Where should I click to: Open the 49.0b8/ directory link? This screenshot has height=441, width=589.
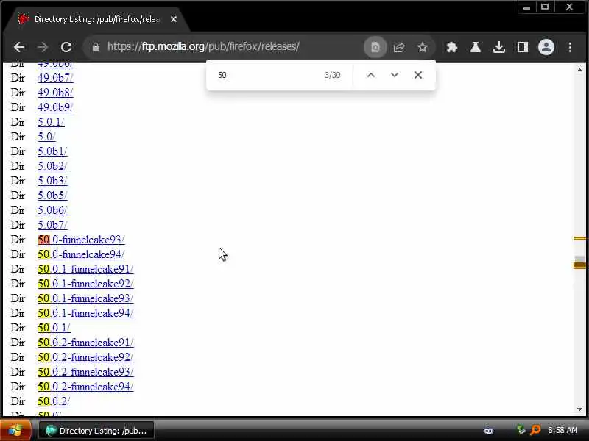click(x=56, y=93)
